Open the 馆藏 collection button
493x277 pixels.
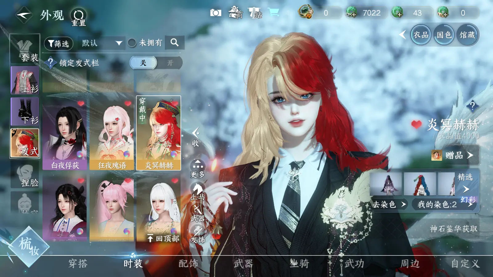(467, 35)
